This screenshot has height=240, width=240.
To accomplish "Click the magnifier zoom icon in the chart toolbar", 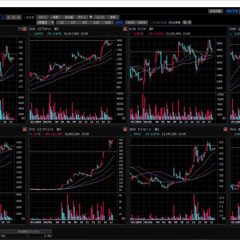I will pyautogui.click(x=185, y=23).
